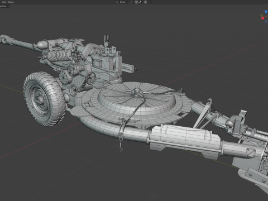Open the snapping options dropdown
This screenshot has height=201, width=268.
pos(141,2)
